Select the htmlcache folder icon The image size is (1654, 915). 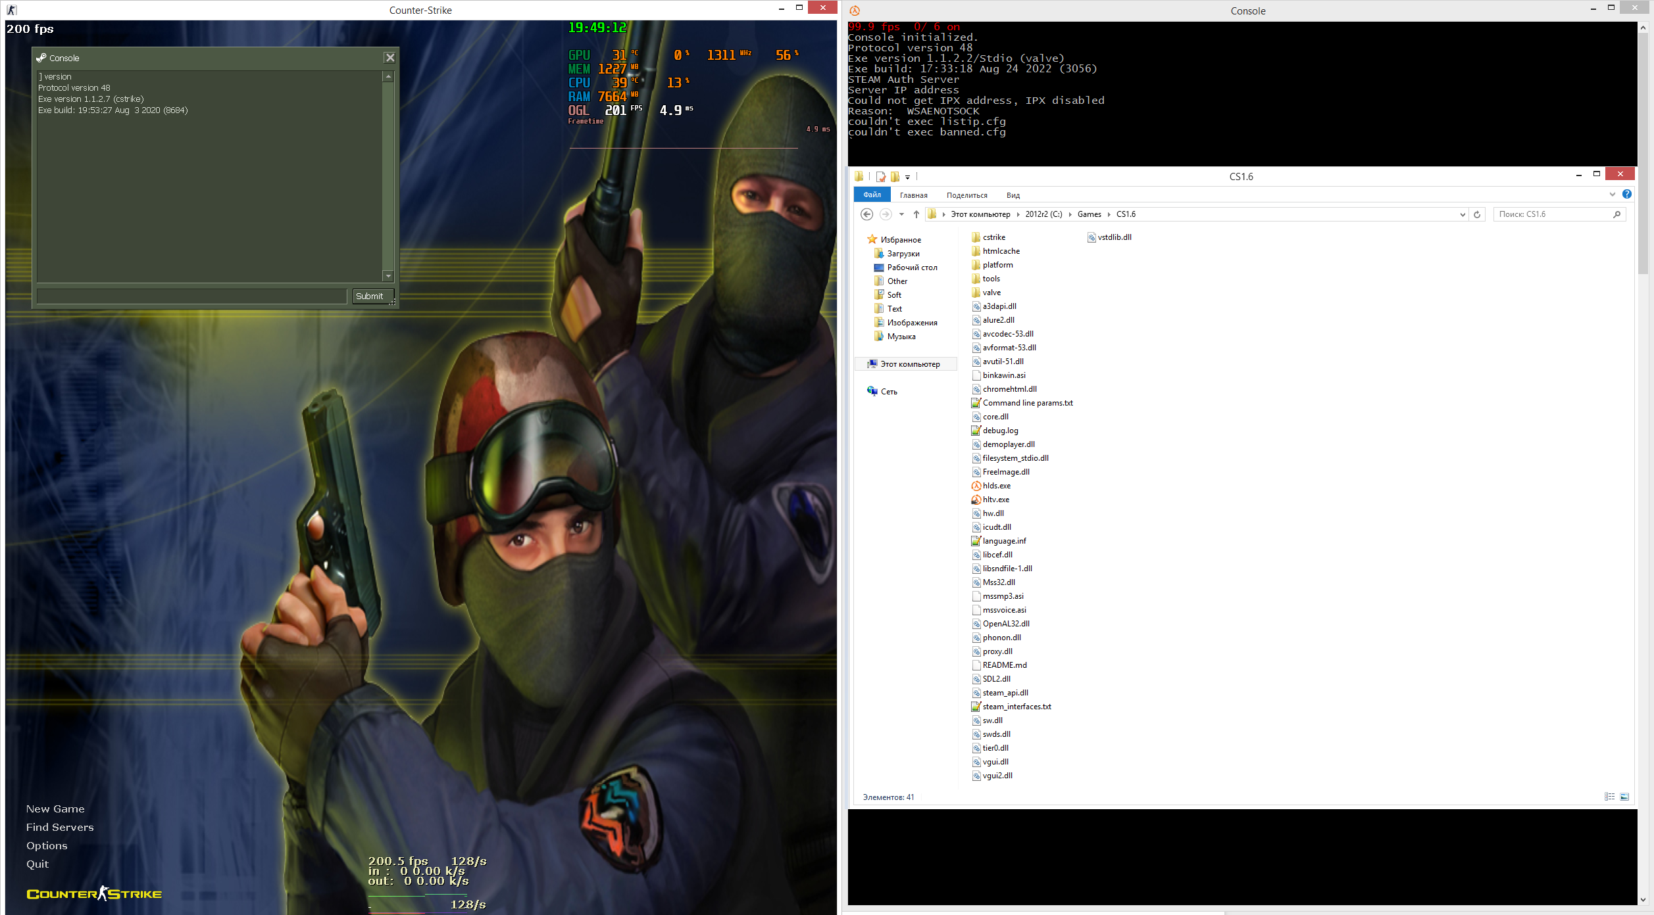coord(976,251)
